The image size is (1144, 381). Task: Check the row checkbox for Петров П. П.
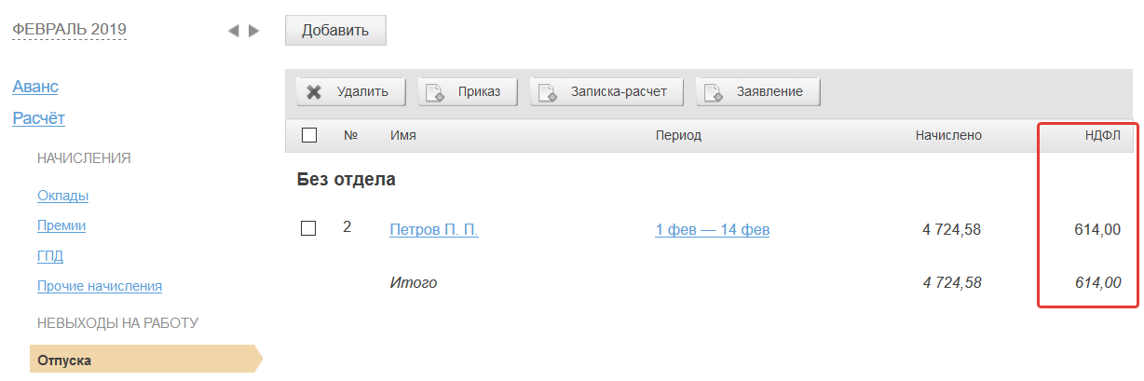coord(308,228)
